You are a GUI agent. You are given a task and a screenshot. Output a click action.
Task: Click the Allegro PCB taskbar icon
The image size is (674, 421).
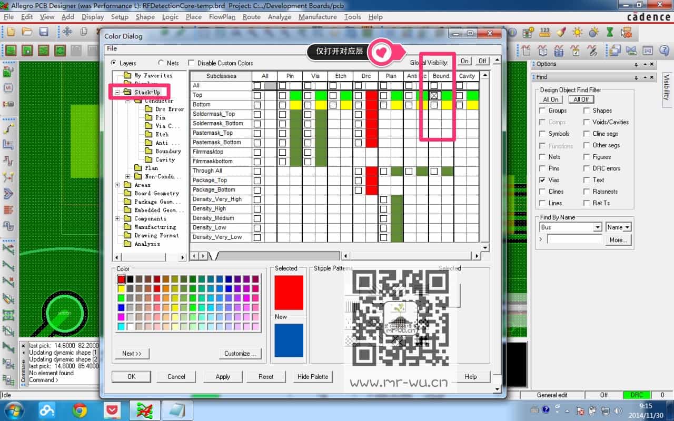[x=145, y=410]
